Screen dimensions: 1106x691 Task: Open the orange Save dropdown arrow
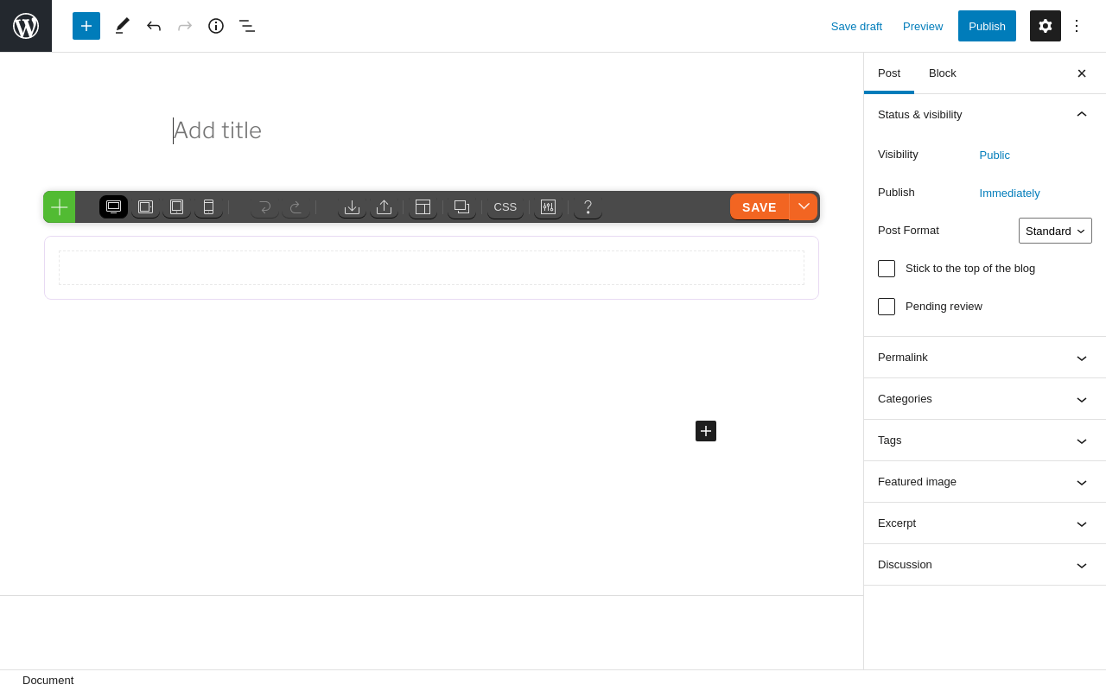(804, 206)
